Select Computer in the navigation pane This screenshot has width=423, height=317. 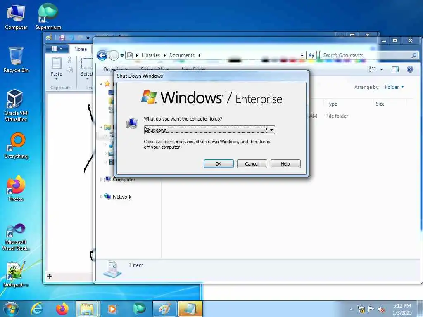coord(124,180)
